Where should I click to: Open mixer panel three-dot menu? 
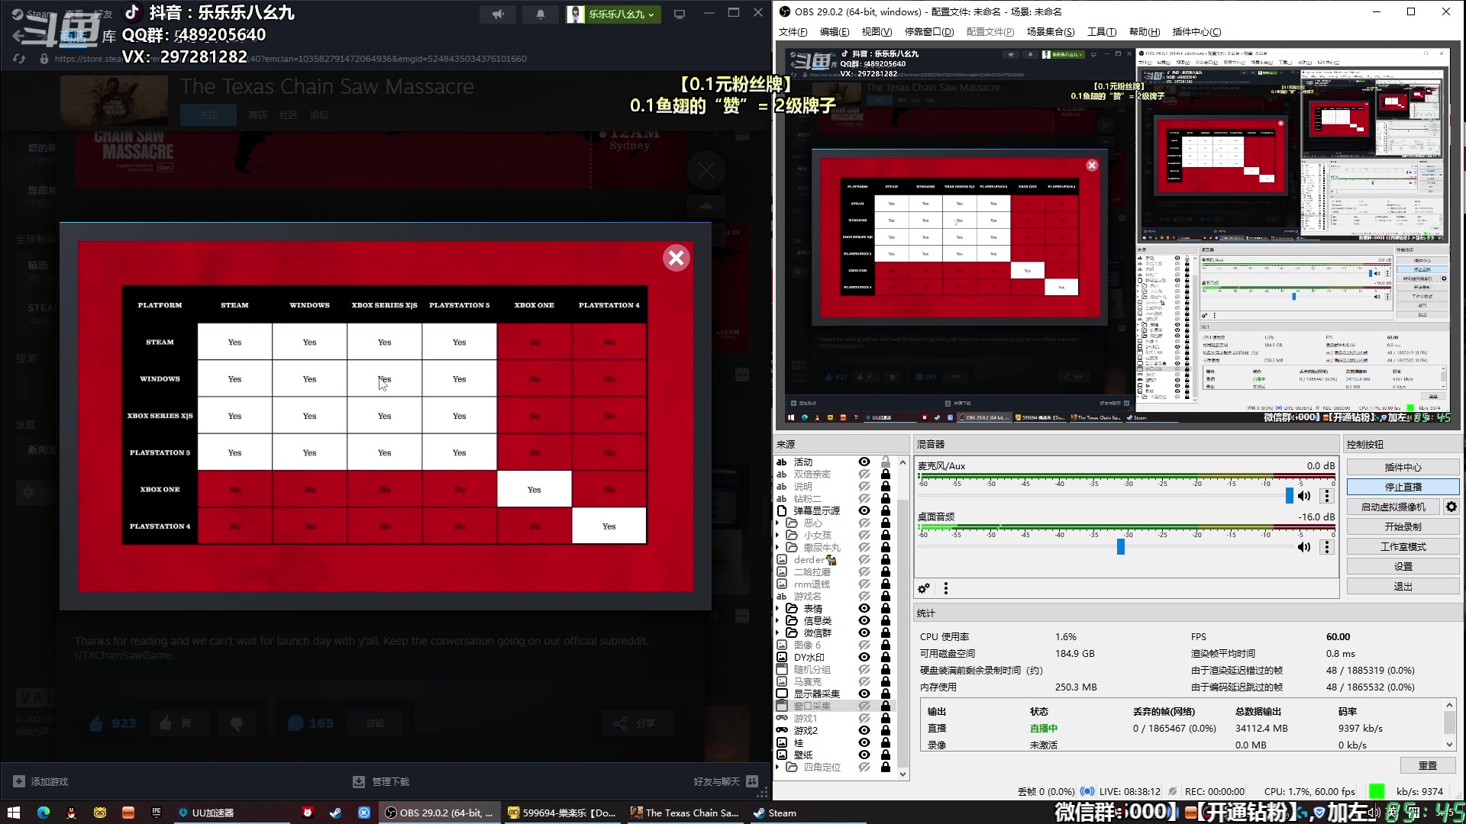tap(946, 588)
